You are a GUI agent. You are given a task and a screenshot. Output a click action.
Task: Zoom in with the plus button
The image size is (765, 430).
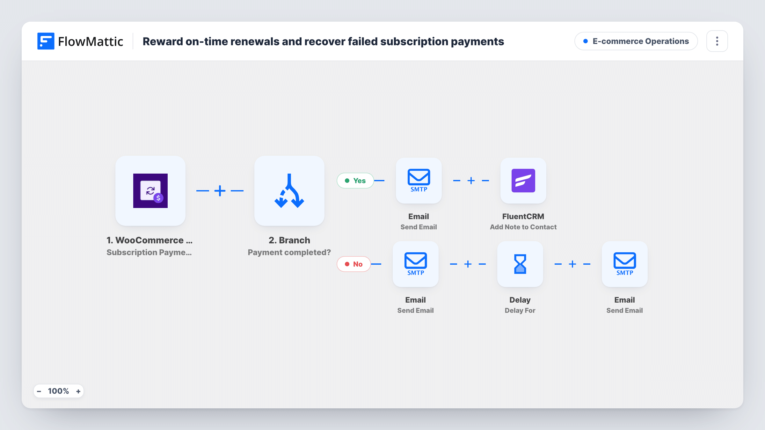[x=78, y=391]
